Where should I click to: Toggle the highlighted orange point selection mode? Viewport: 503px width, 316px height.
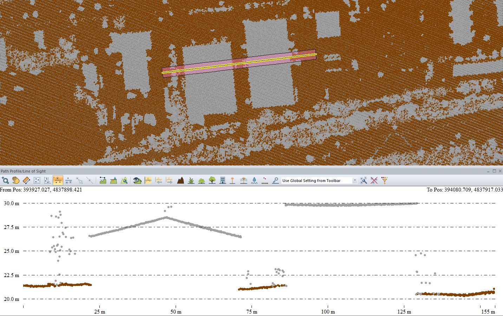click(x=58, y=180)
